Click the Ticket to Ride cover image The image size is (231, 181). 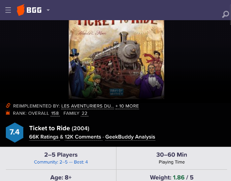coord(116,60)
